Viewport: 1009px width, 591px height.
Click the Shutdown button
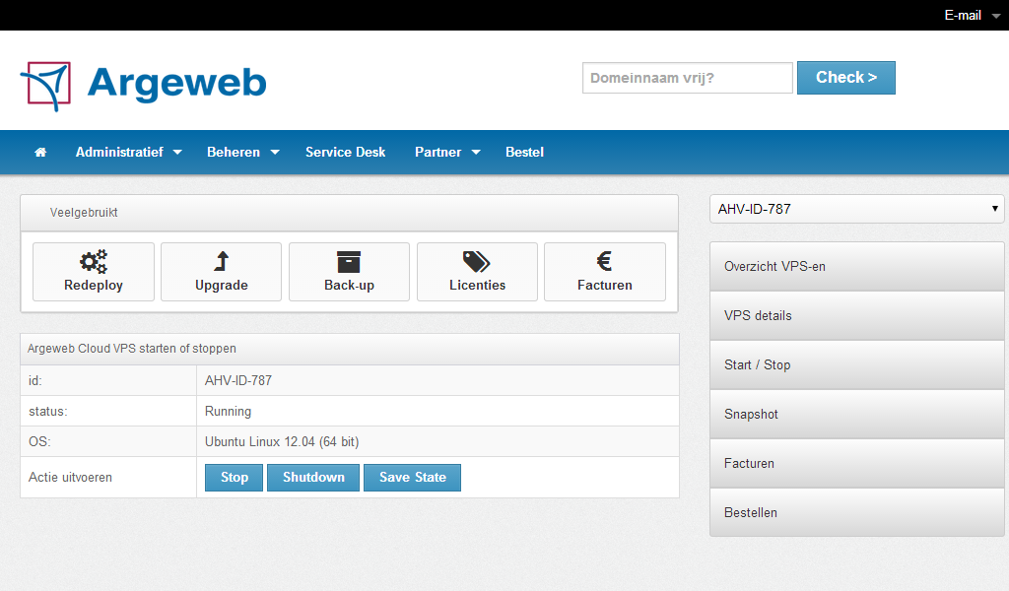tap(313, 478)
